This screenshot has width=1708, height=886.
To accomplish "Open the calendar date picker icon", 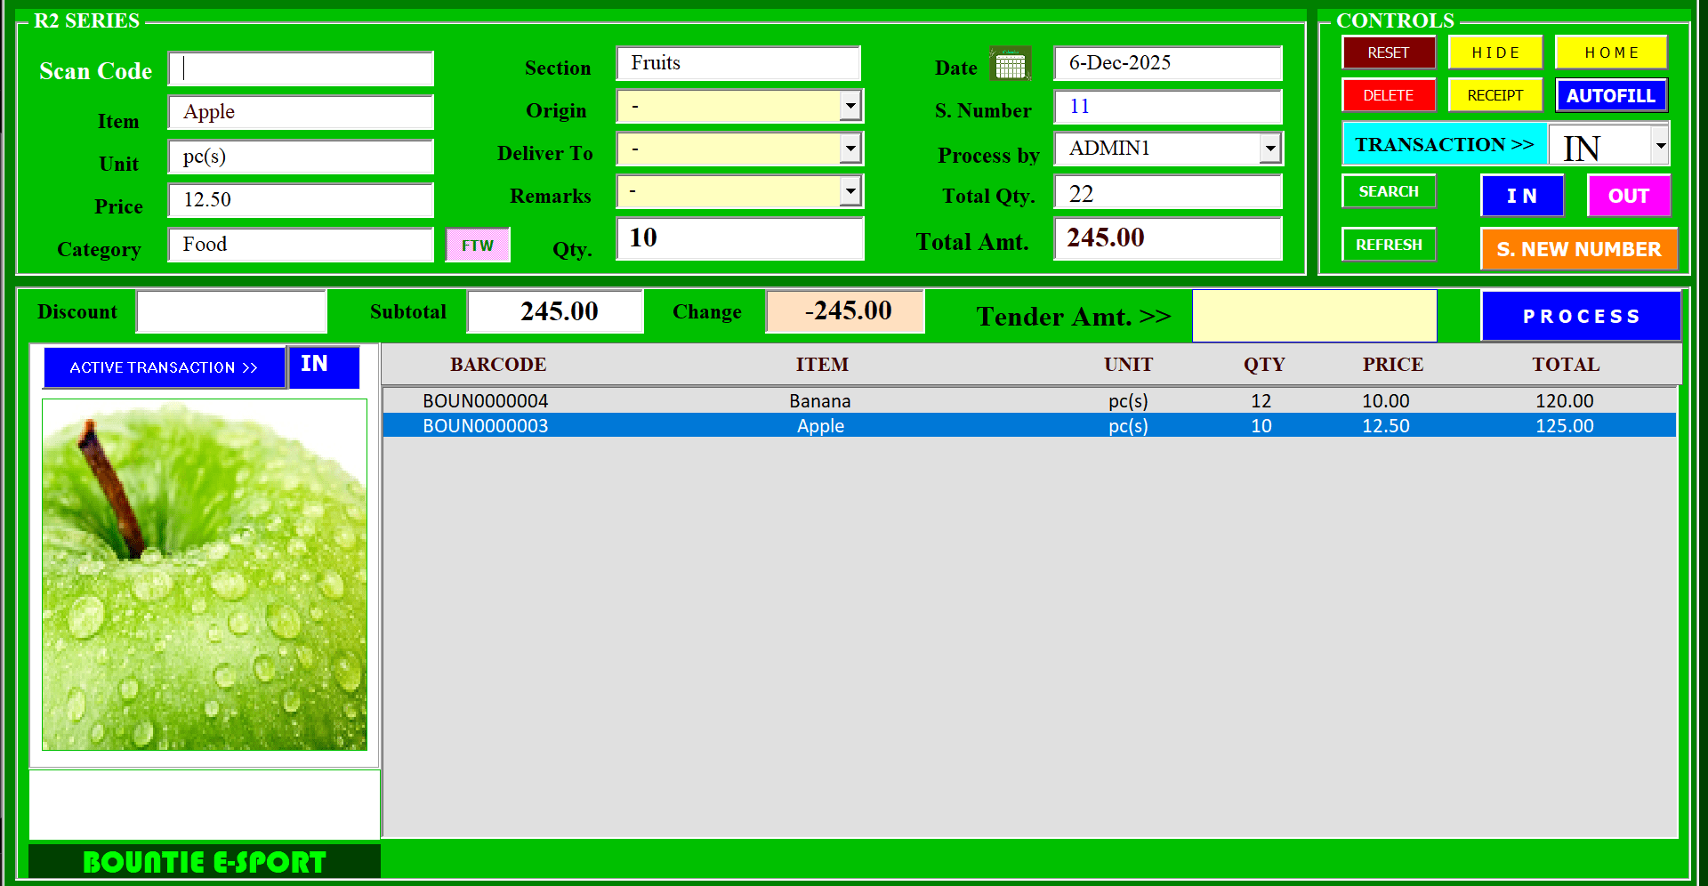I will [x=1010, y=64].
